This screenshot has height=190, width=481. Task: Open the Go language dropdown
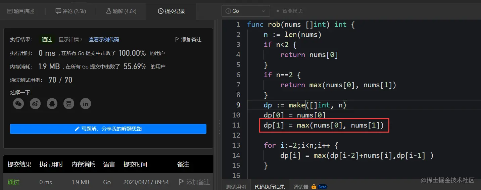(x=246, y=11)
